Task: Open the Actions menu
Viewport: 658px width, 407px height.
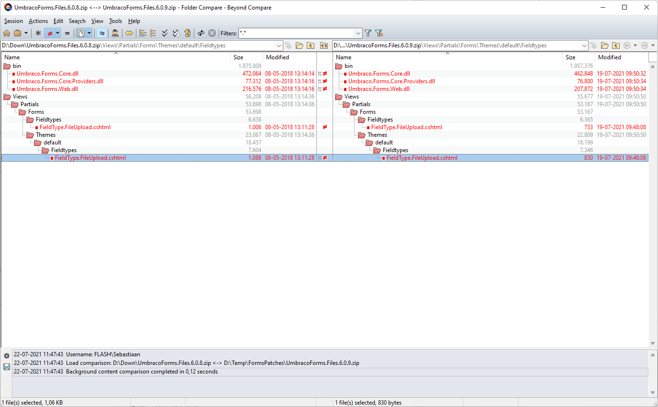Action: coord(38,21)
